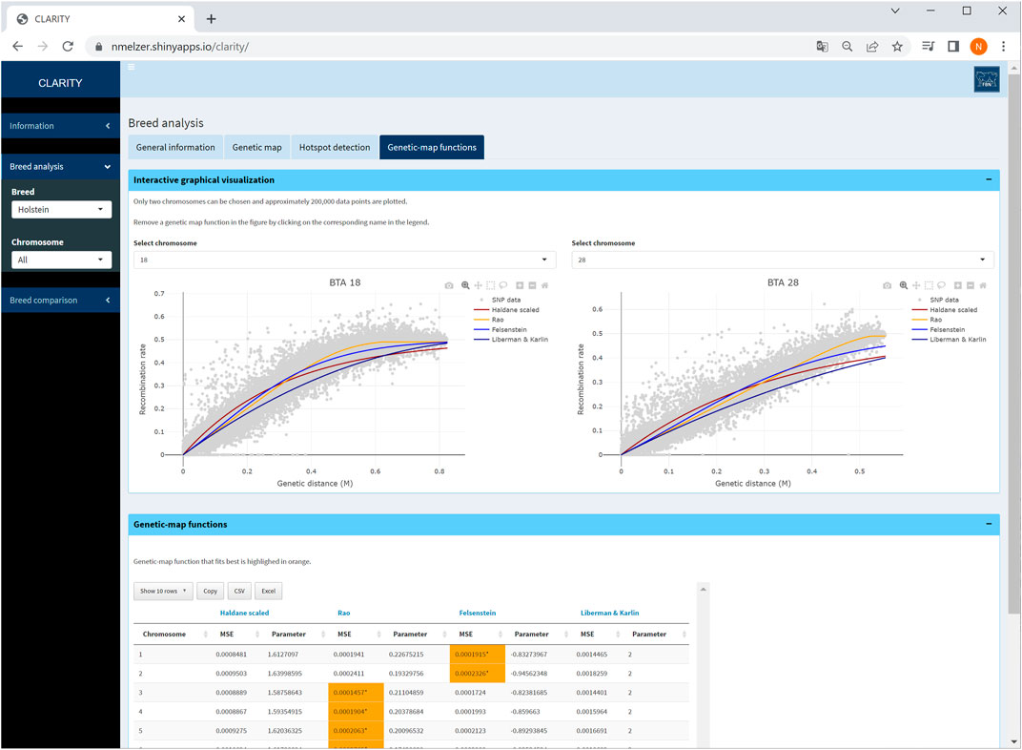Sort table by the Chromosome column header
This screenshot has width=1022, height=750.
[171, 634]
